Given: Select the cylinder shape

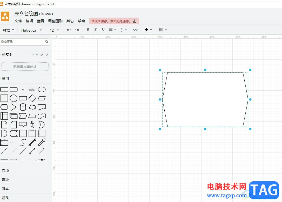Looking at the screenshot, I should click(23, 107).
